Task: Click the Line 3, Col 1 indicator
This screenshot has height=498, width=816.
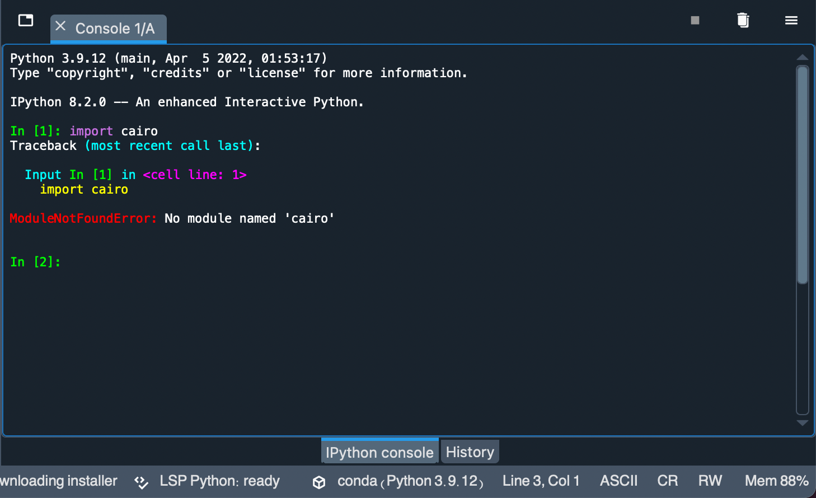Action: coord(541,481)
